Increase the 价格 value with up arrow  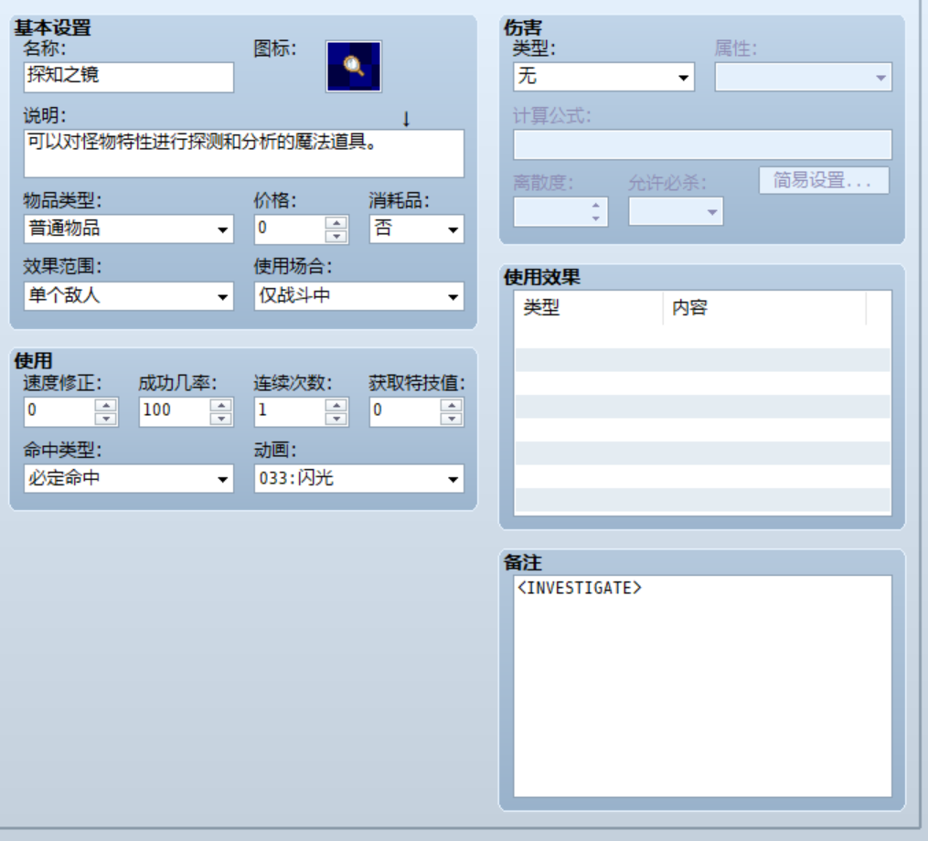click(336, 223)
